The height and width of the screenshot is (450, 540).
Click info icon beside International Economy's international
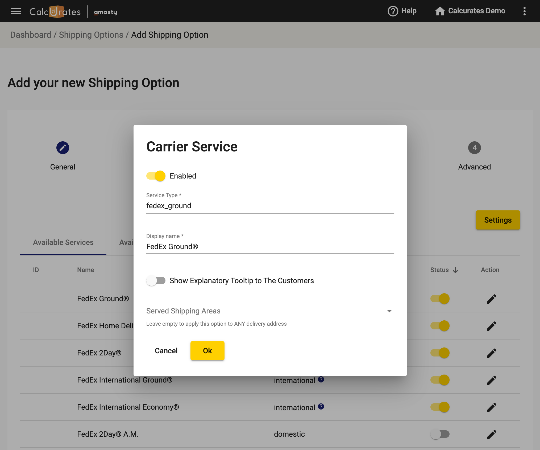point(321,406)
